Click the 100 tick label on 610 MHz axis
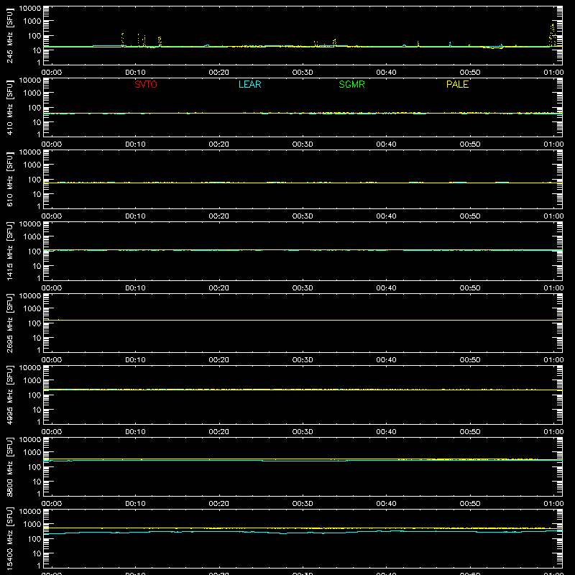Viewport: 575px width, 575px height. tap(34, 180)
